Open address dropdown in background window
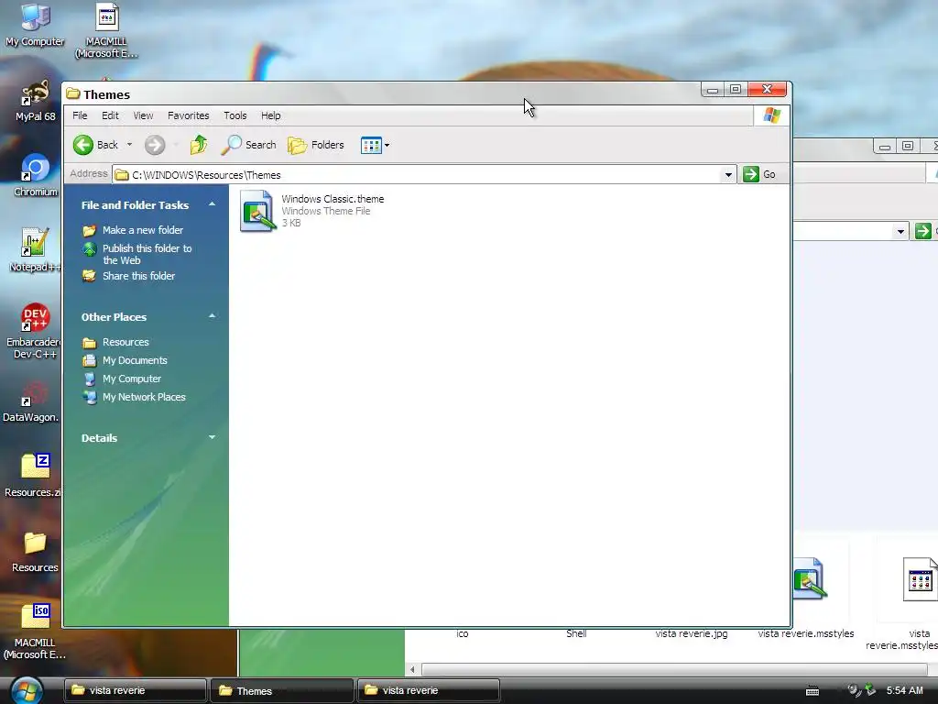938x704 pixels. pyautogui.click(x=900, y=231)
